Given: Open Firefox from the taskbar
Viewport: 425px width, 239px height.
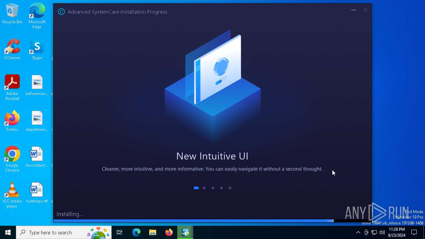Looking at the screenshot, I should [x=169, y=232].
